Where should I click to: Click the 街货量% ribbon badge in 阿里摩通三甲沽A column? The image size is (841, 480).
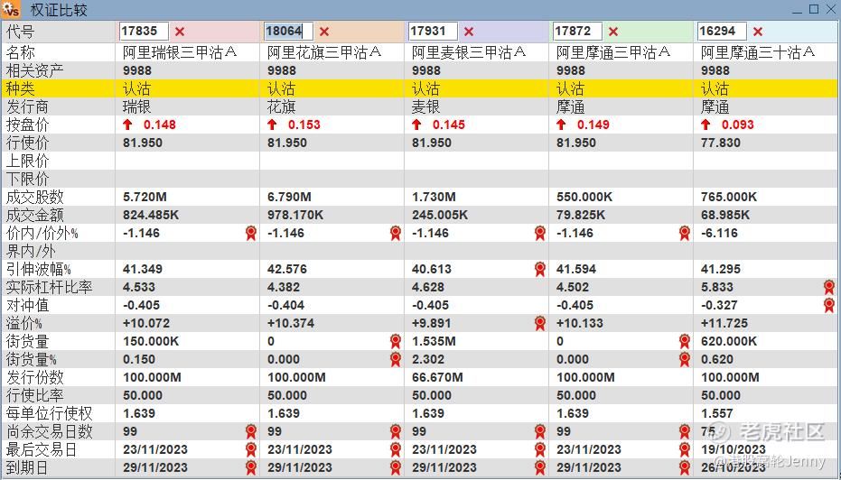pos(685,359)
